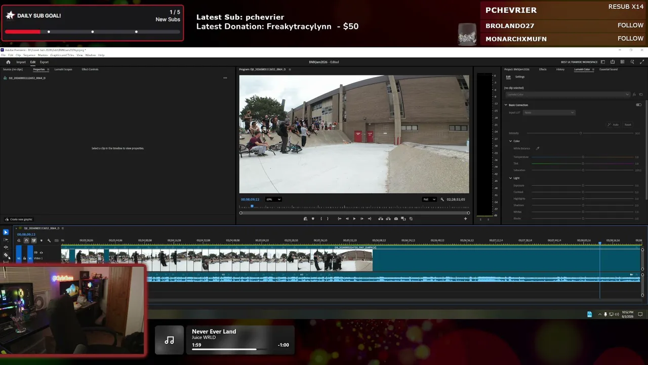Open the playback resolution Full dropdown
This screenshot has height=365, width=648.
coord(429,199)
